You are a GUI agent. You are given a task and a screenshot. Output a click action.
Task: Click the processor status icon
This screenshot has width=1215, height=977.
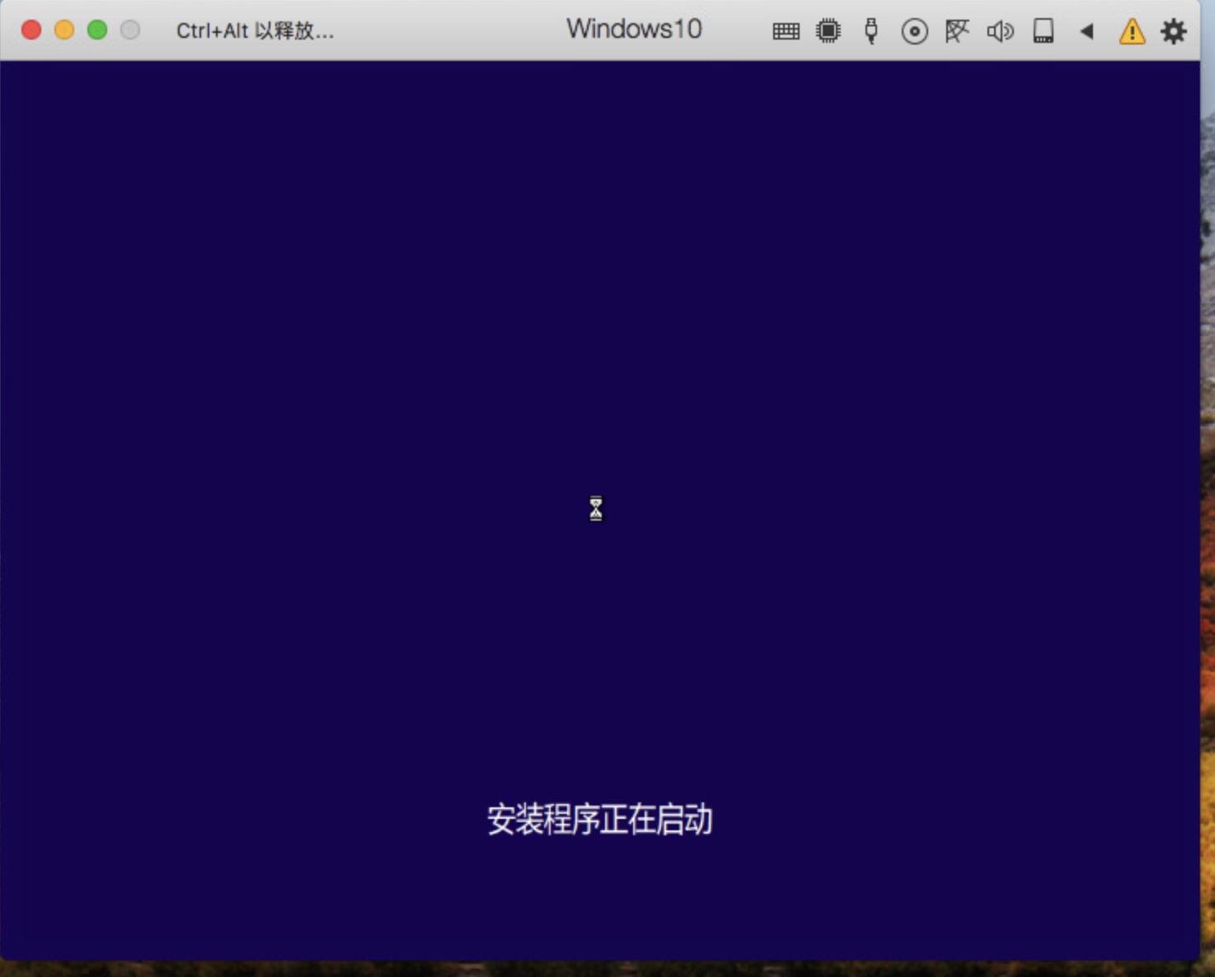pos(828,31)
